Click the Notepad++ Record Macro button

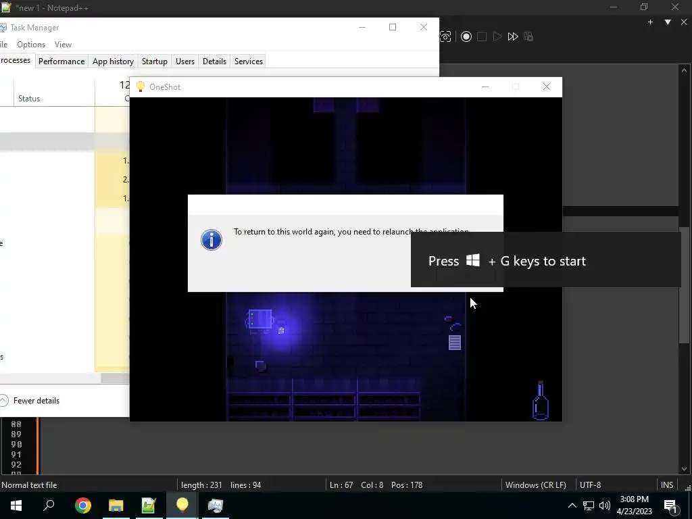click(x=466, y=36)
